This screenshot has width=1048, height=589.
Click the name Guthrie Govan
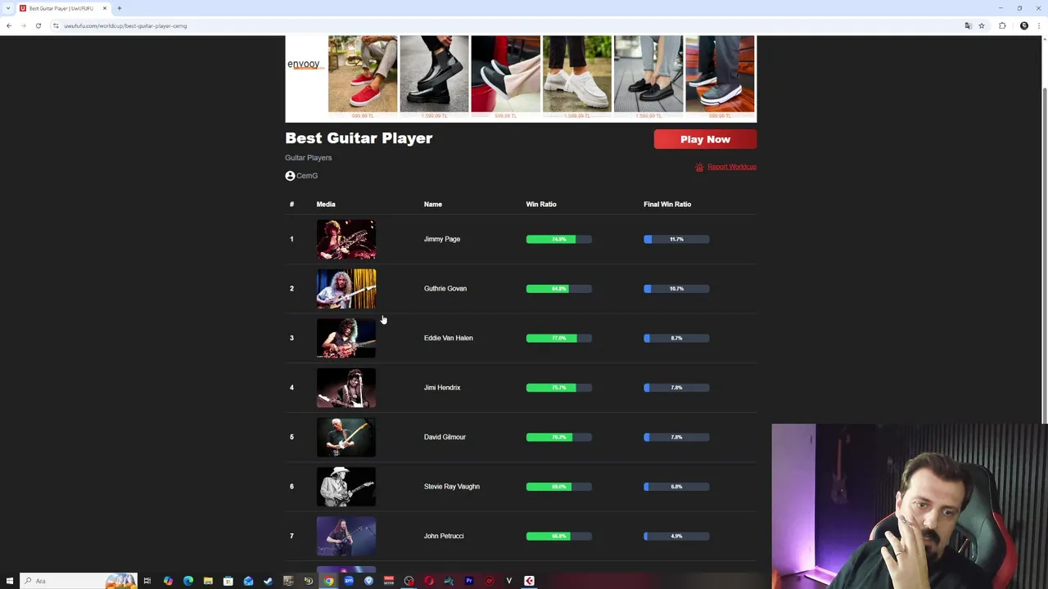445,289
